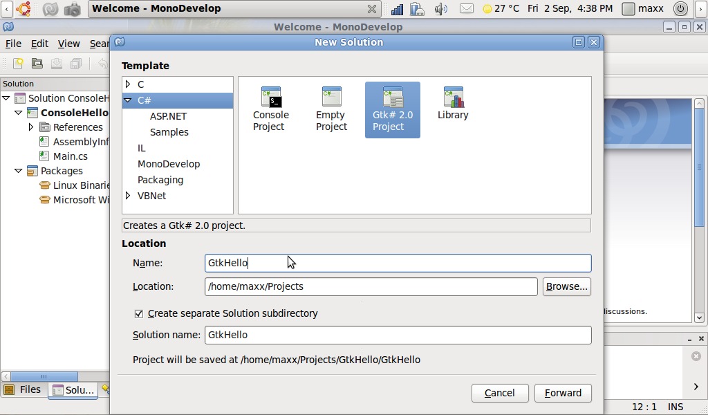Click the welcome page vertical scrollbar handle
The image size is (708, 415).
click(x=699, y=167)
